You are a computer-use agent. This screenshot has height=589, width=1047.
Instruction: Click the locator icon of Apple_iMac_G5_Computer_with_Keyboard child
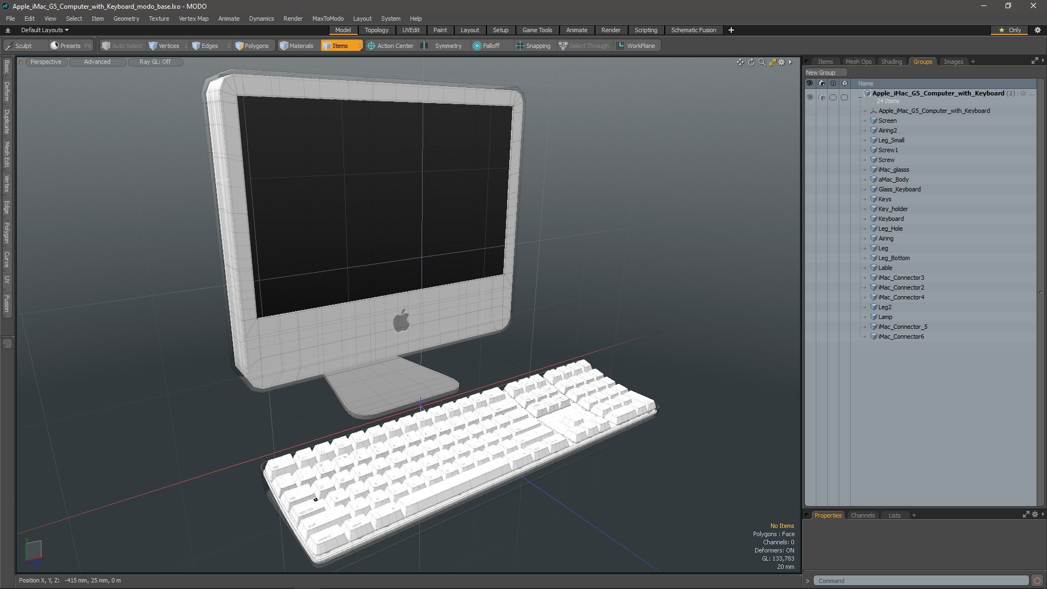coord(874,111)
